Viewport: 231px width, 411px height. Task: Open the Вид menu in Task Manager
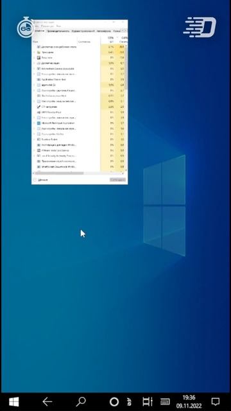[x=58, y=26]
